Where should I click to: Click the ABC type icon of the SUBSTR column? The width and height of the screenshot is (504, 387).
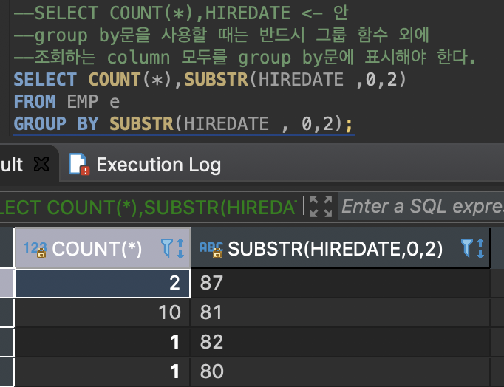(x=211, y=249)
